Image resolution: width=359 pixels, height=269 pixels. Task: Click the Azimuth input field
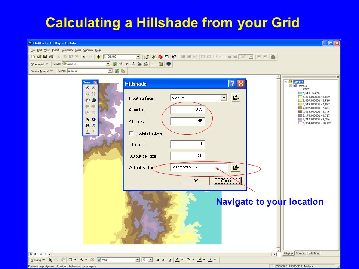187,109
